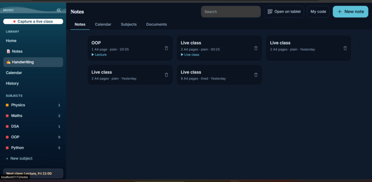The height and width of the screenshot is (182, 372).
Task: Open Notes in the sidebar library
Action: 33,51
